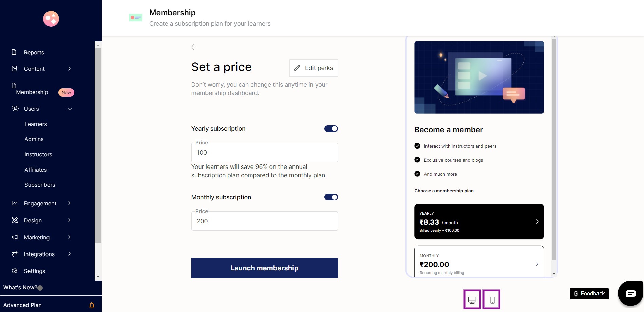644x312 pixels.
Task: Switch preview to desktop view icon
Action: click(x=472, y=299)
